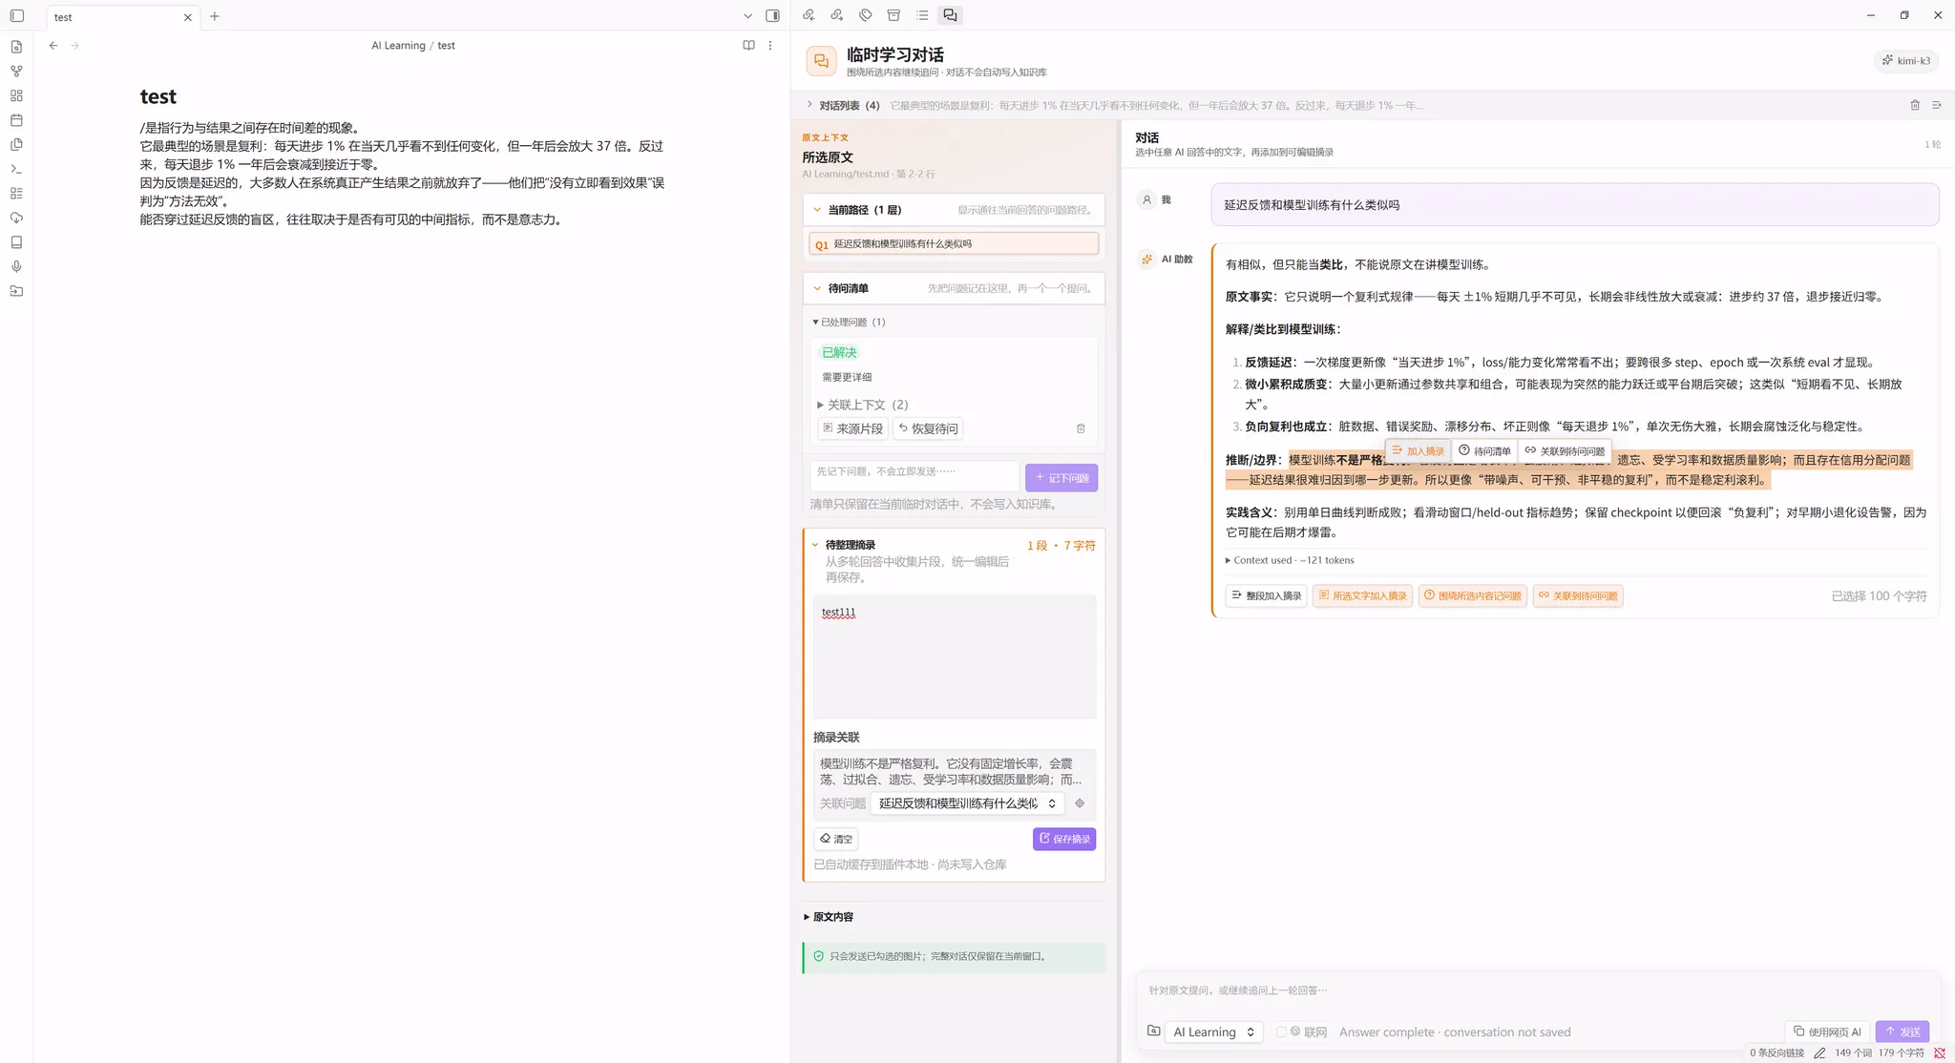1955x1063 pixels.
Task: Focus the 针对原文提问 chat input box
Action: point(1537,990)
